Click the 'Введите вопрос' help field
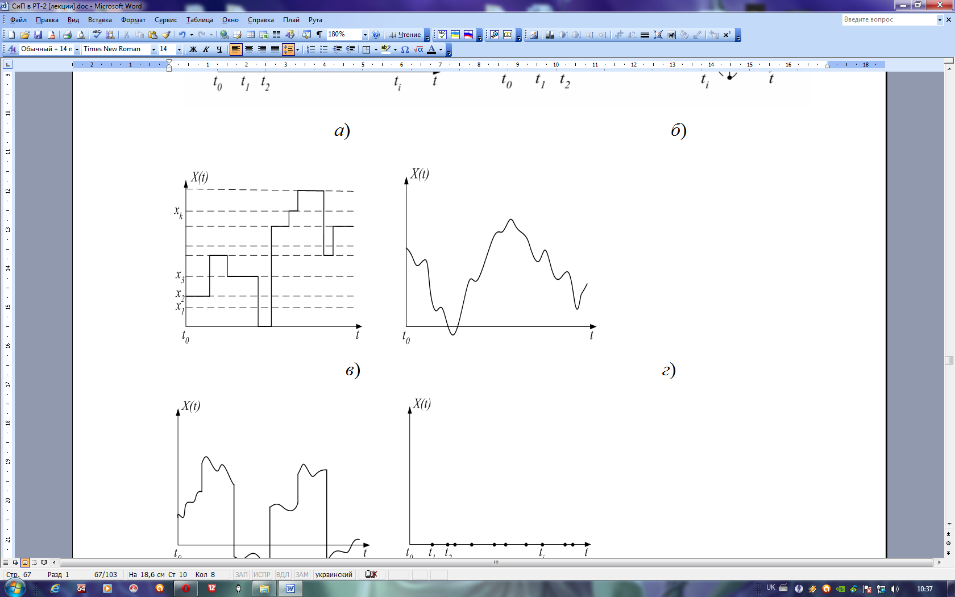Image resolution: width=955 pixels, height=597 pixels. click(890, 20)
